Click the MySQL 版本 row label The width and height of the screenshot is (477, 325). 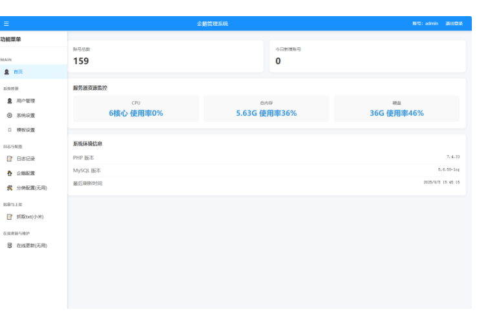[x=87, y=171]
